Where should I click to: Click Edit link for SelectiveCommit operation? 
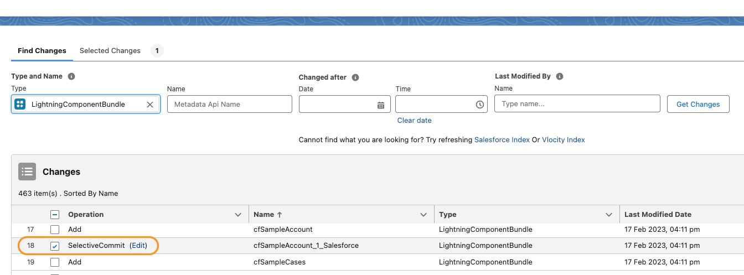(138, 245)
